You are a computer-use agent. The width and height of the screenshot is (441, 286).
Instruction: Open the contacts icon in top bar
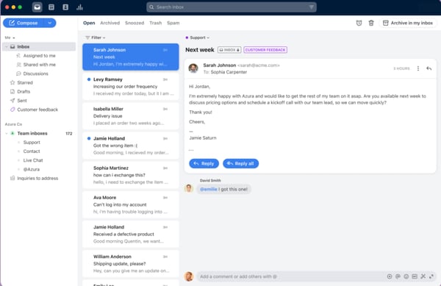65,7
